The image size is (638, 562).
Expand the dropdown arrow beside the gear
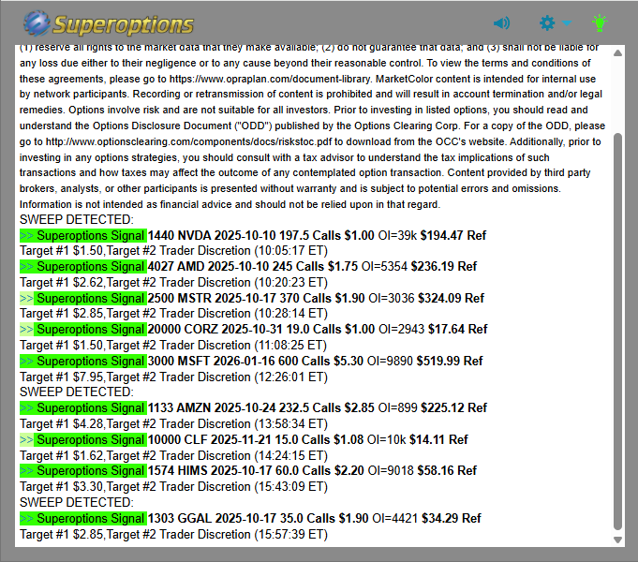tap(567, 23)
